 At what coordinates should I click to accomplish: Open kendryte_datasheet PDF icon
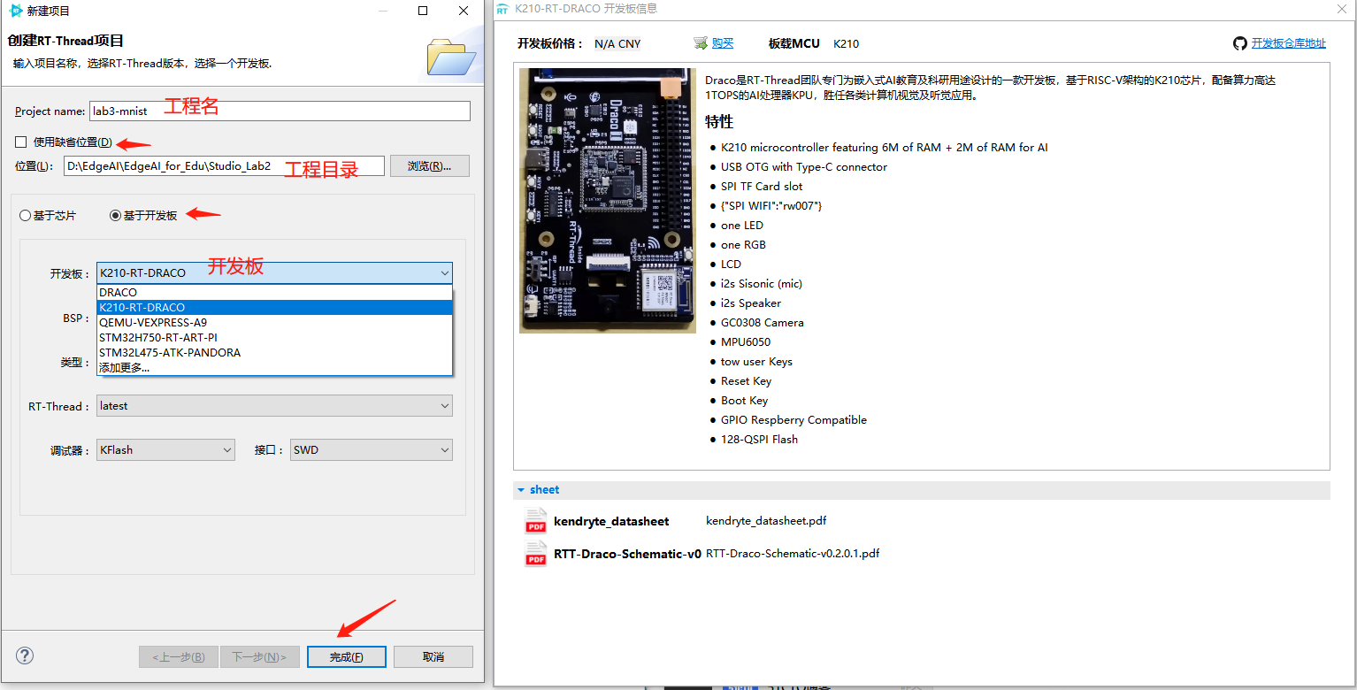(535, 521)
